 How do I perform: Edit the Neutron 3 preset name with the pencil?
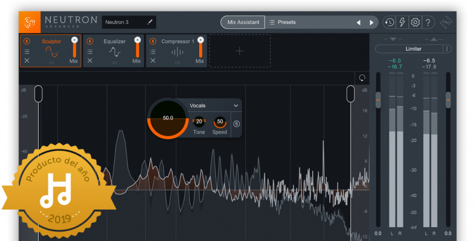click(x=150, y=22)
